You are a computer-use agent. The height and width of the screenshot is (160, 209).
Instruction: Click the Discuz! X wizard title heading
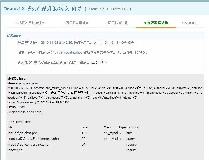(x=42, y=8)
